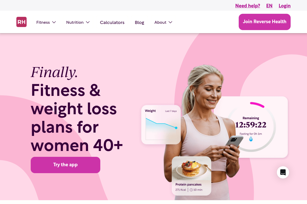Click the Login link

284,6
